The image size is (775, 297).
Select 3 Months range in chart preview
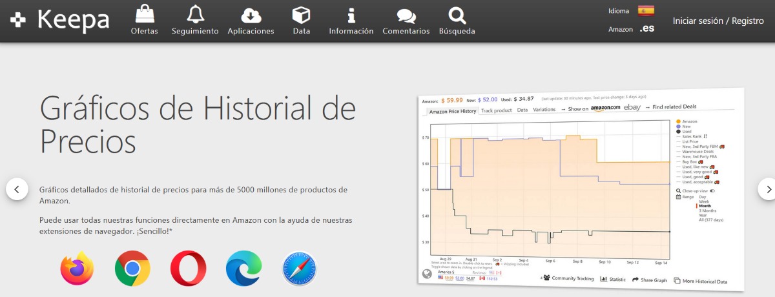(708, 210)
